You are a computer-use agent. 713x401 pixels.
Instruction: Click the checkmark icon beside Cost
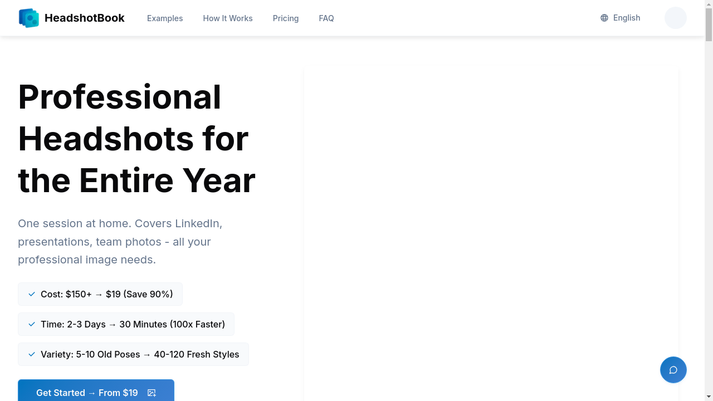pos(32,294)
